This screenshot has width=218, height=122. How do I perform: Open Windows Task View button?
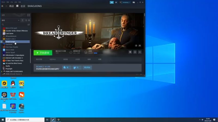[x=47, y=120]
